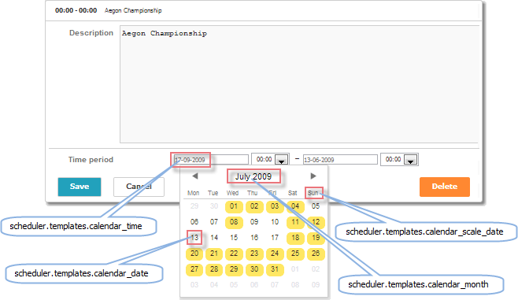Click the start date field 17-09-2009
Screen dimensions: 518x300
tap(211, 160)
